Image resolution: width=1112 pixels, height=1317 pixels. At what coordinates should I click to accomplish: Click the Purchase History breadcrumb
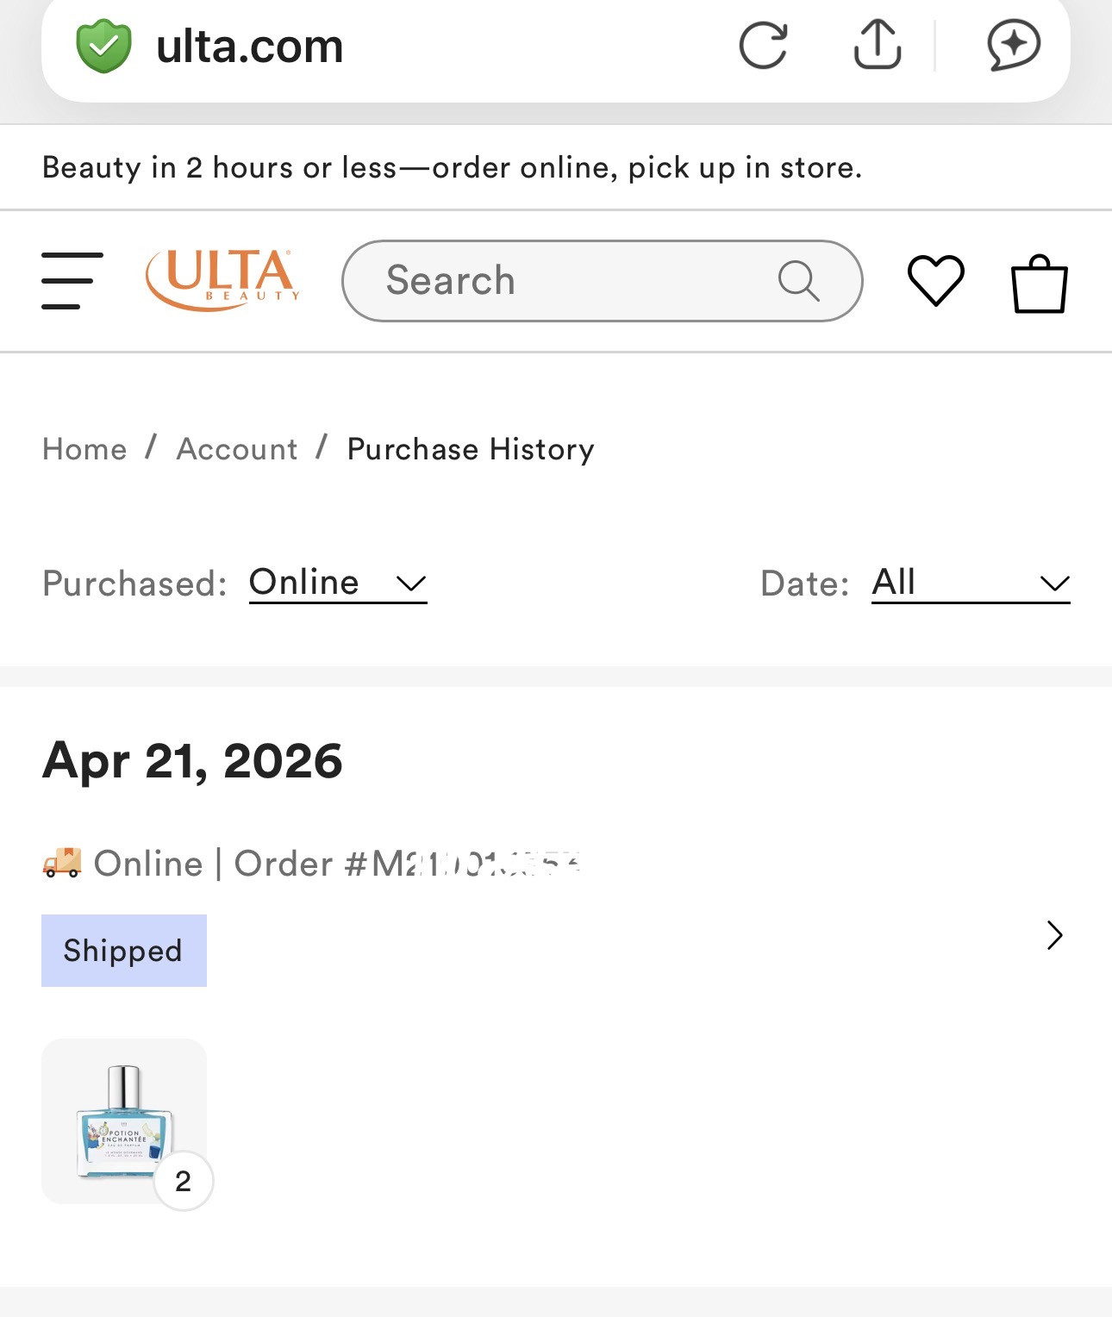(471, 449)
